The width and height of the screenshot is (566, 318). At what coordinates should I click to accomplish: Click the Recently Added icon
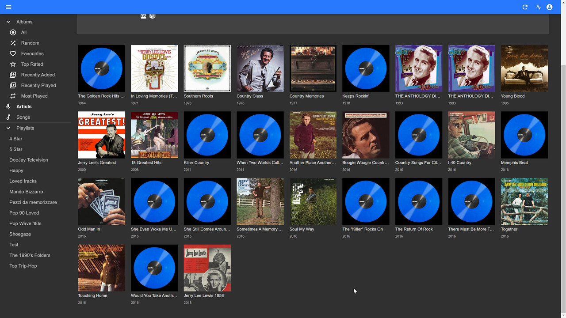pos(13,75)
